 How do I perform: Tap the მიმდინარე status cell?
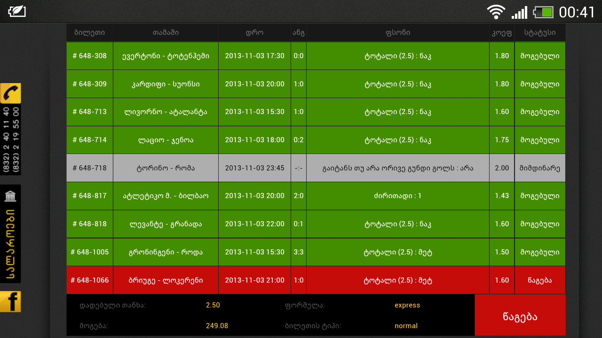pyautogui.click(x=540, y=168)
